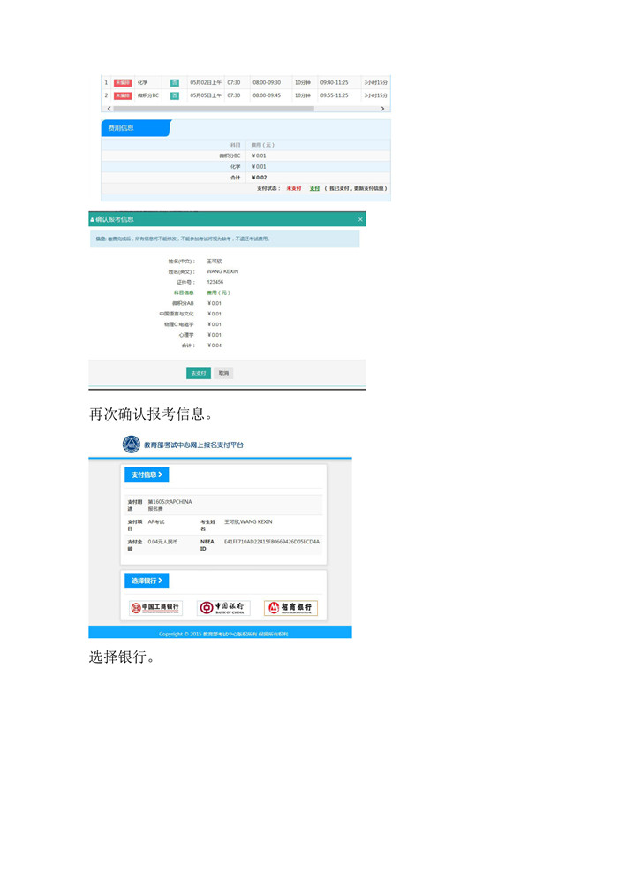Click the horizontal scrollbar thumb under table
The image size is (618, 874).
coord(212,109)
